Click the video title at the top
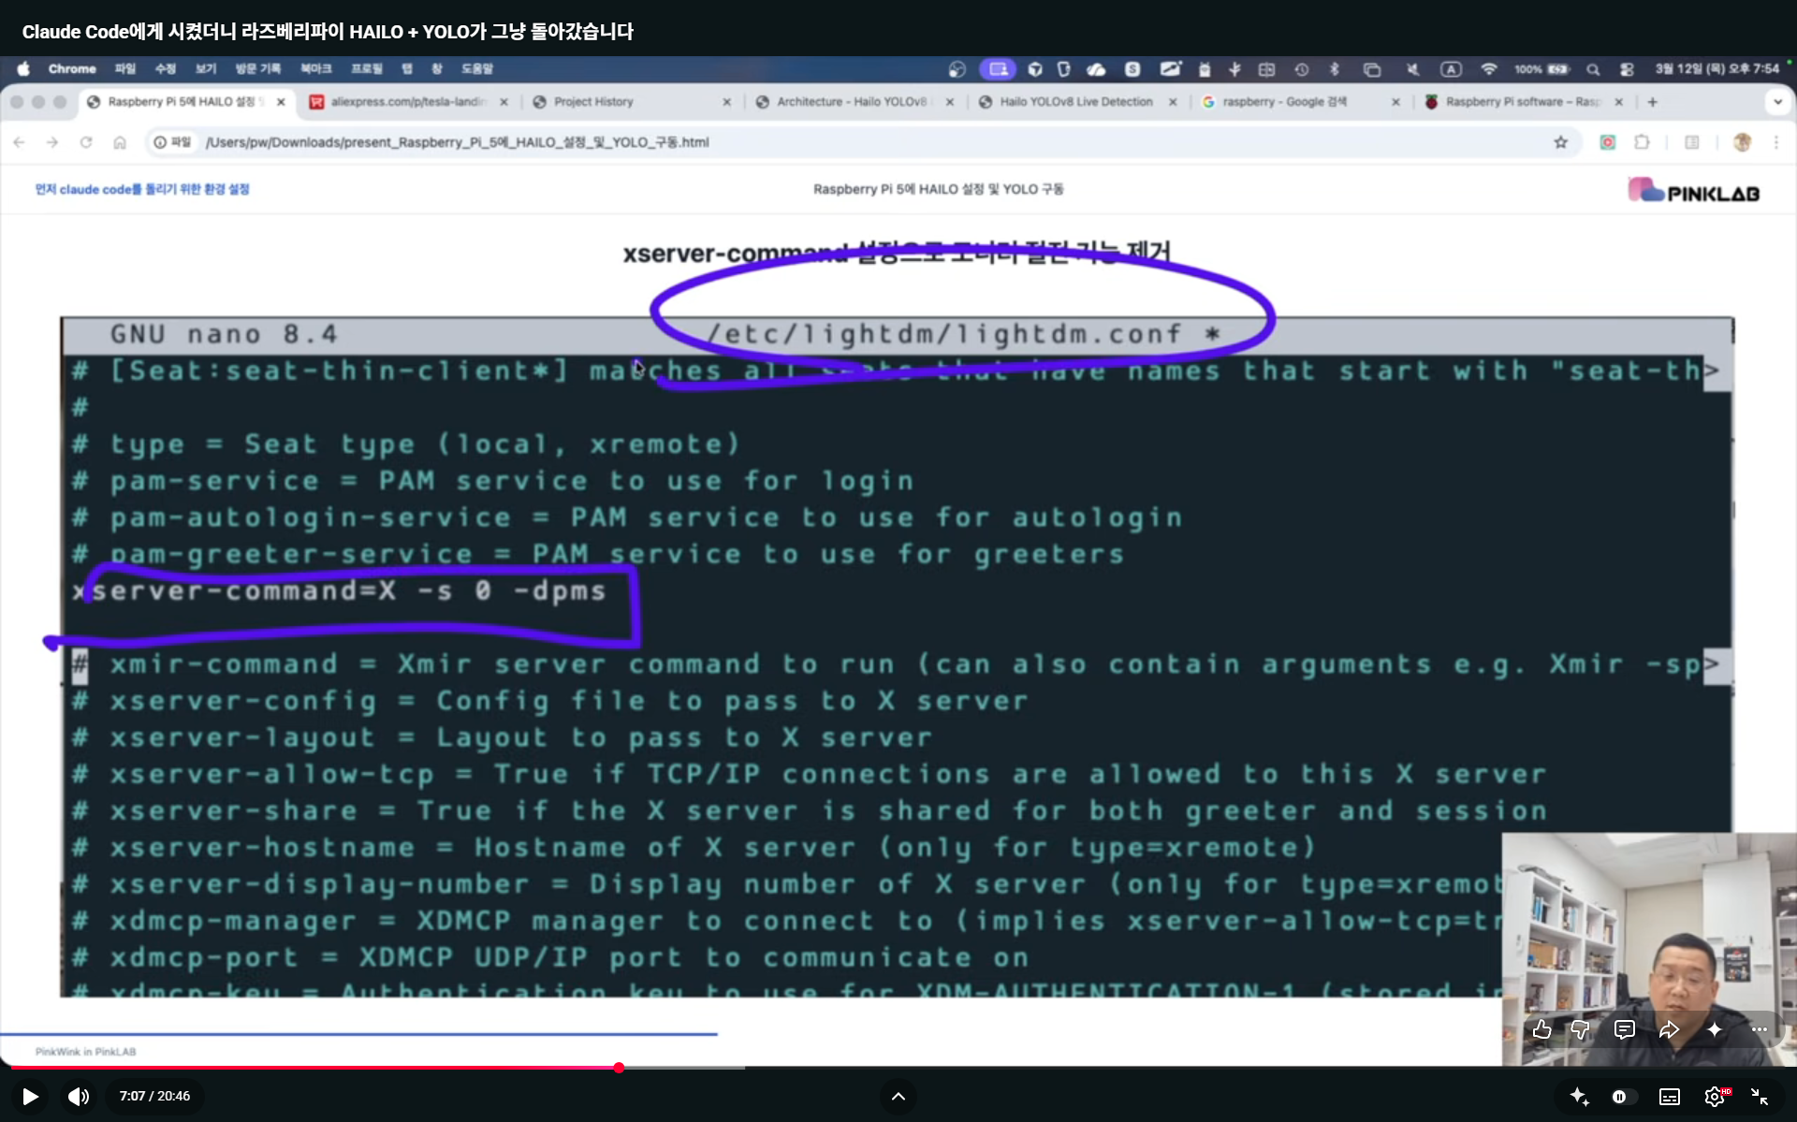Viewport: 1797px width, 1122px height. pos(328,32)
